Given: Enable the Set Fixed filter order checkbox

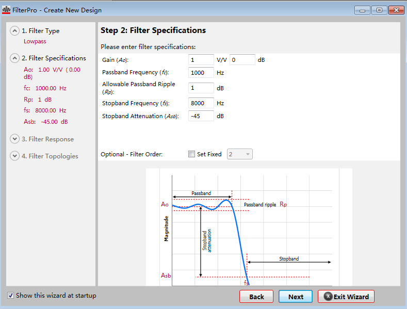Looking at the screenshot, I should pos(191,154).
